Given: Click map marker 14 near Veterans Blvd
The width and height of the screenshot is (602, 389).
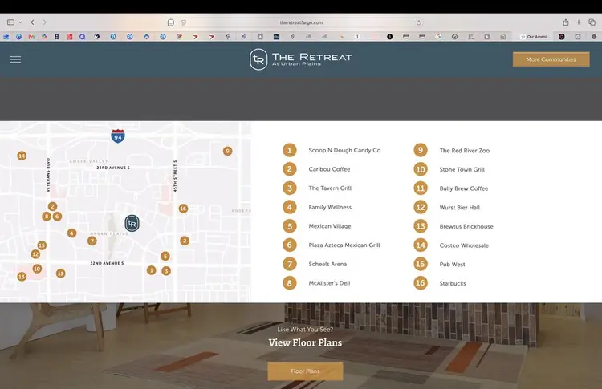Looking at the screenshot, I should click(x=22, y=156).
